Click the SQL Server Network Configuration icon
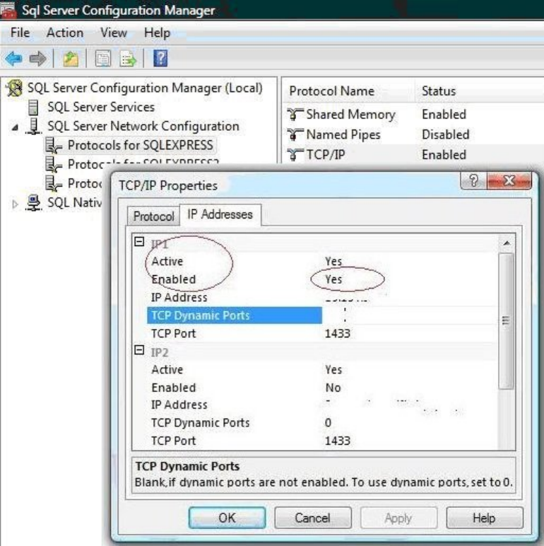Screen dimensions: 544x546 [x=34, y=126]
